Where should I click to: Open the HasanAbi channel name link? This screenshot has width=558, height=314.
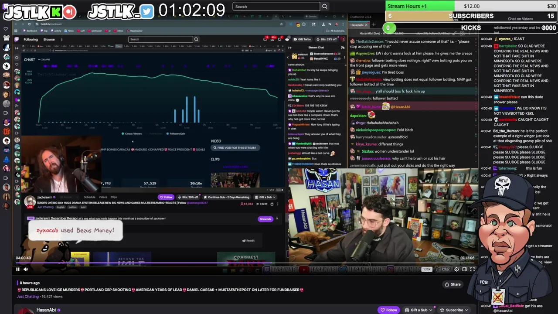[46, 310]
